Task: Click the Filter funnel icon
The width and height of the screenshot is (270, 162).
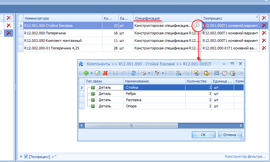Action: [157, 73]
